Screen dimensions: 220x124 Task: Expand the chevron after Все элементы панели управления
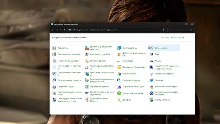[x=116, y=30]
